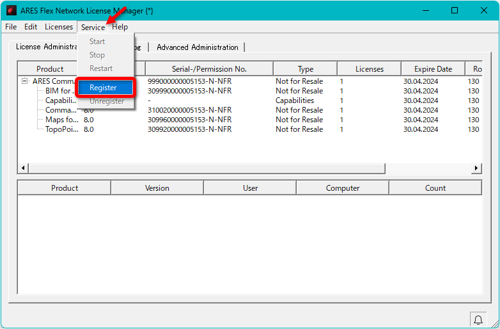Click version 8.0 in Maps fo... row
This screenshot has height=329, width=500.
(89, 120)
